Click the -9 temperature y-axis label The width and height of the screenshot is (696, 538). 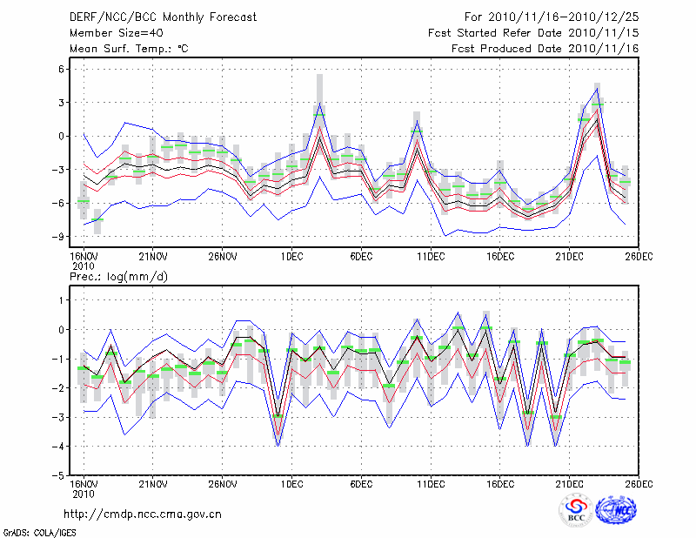[x=59, y=237]
